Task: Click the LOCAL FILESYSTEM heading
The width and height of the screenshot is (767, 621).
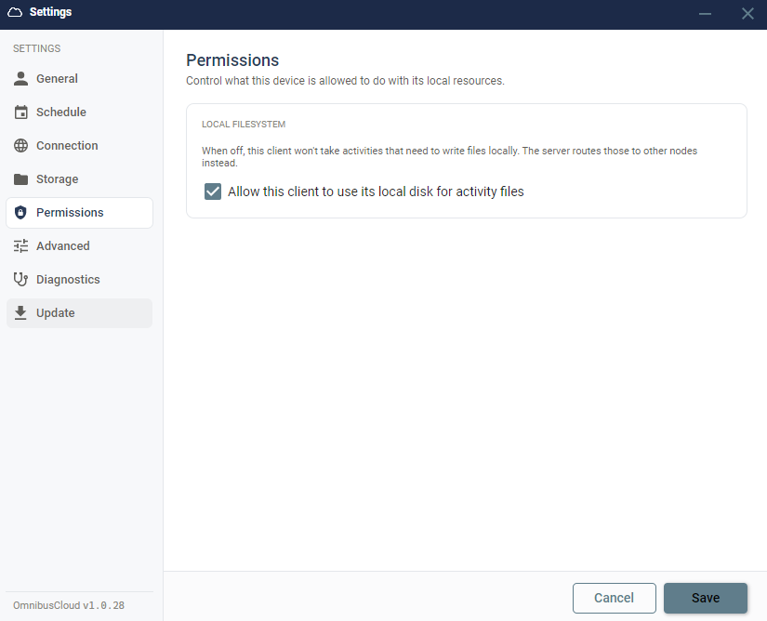Action: (x=244, y=125)
